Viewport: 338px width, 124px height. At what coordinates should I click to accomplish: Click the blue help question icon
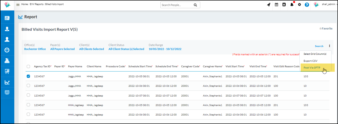[307, 5]
